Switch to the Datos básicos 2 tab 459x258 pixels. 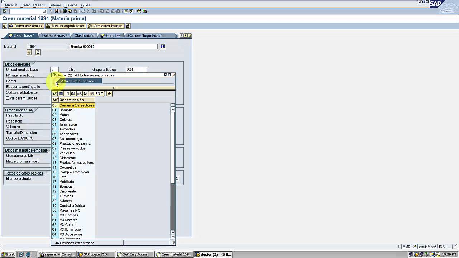pos(55,35)
